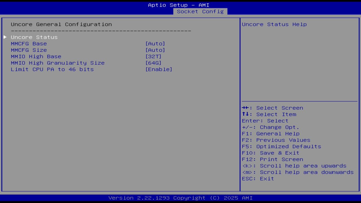Click the arrow icon beside Uncore Status
Image resolution: width=361 pixels, height=203 pixels.
[5, 37]
